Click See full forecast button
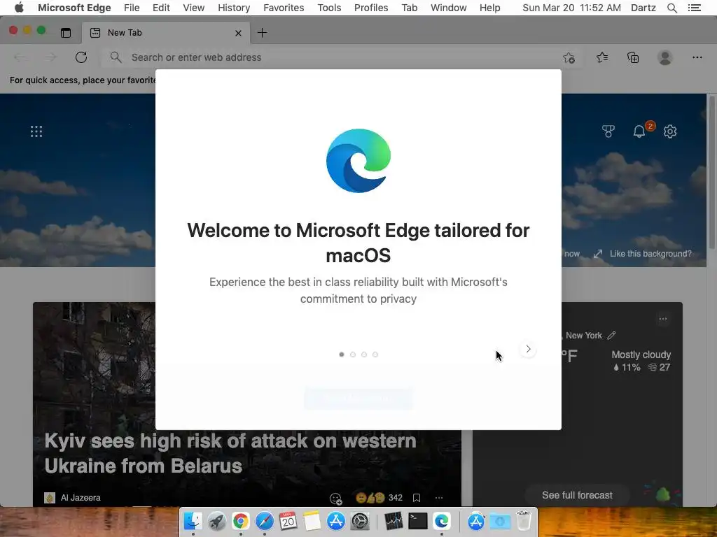The height and width of the screenshot is (537, 717). 577,495
